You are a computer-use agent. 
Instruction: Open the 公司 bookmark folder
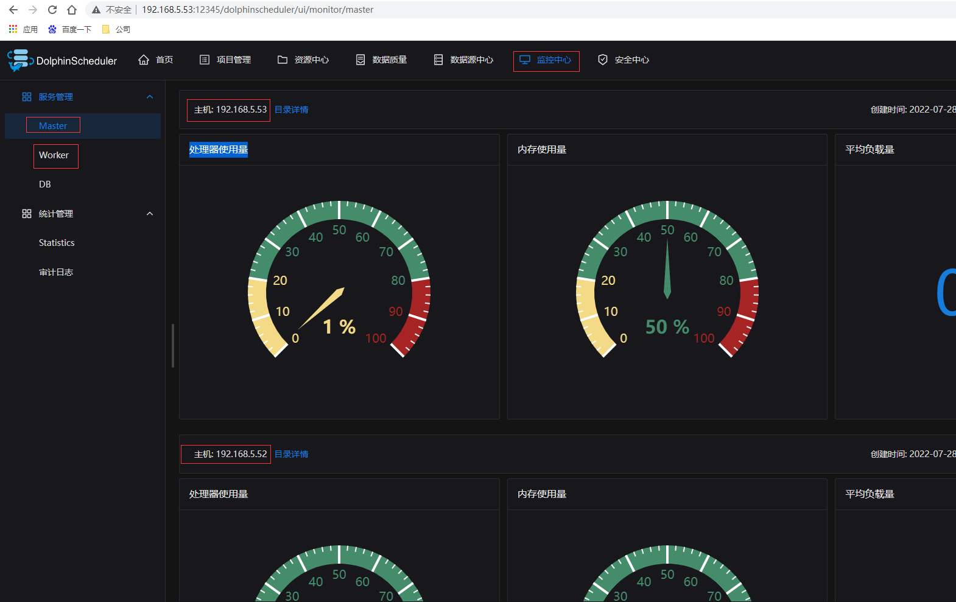pyautogui.click(x=116, y=29)
